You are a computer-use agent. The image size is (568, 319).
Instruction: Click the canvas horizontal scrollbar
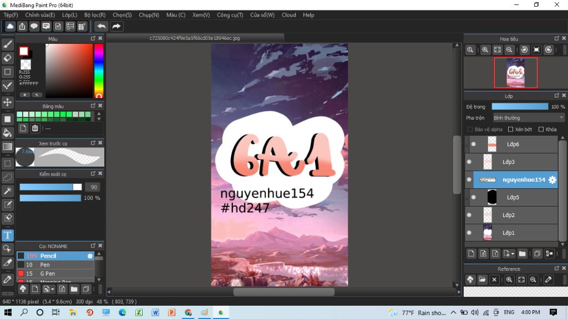(x=283, y=291)
